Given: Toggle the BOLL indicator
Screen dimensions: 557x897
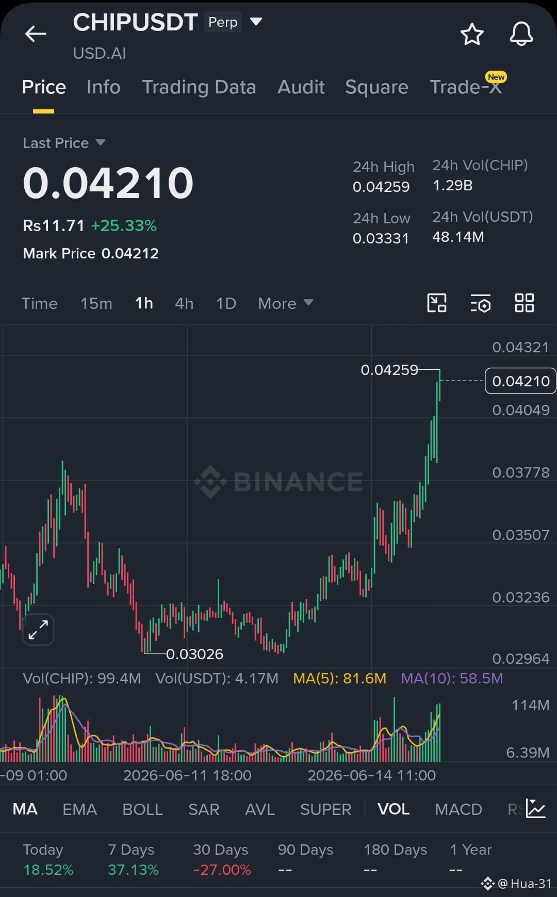Looking at the screenshot, I should (143, 809).
